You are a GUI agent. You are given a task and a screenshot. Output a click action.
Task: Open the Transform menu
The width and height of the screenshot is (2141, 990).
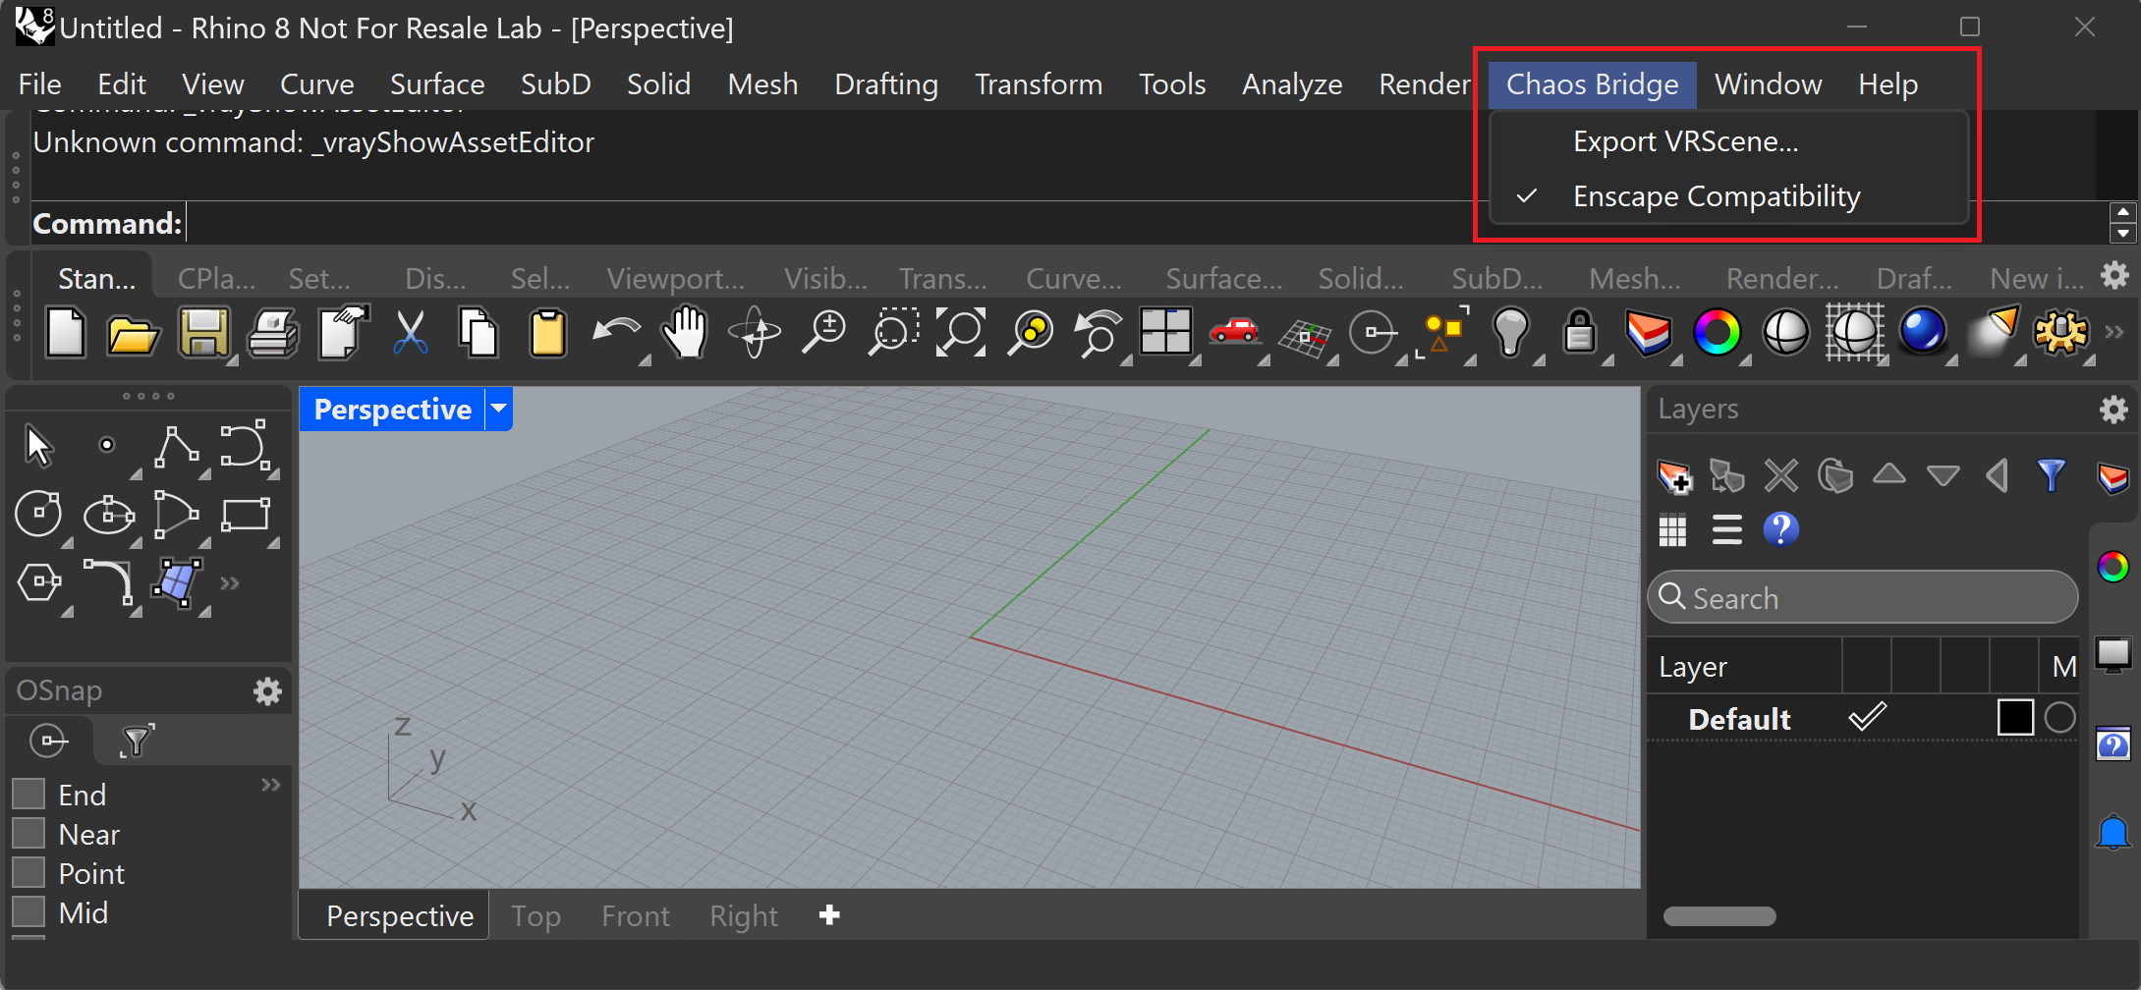click(x=1039, y=84)
